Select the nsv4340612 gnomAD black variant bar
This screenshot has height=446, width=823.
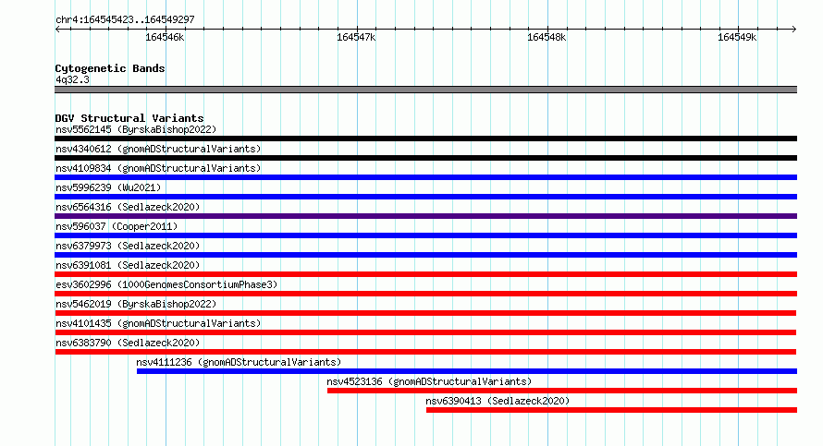425,158
